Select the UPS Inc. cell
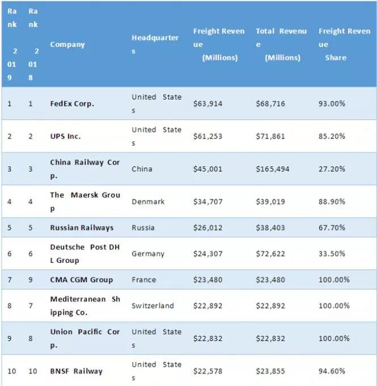377x386 pixels. tap(65, 137)
